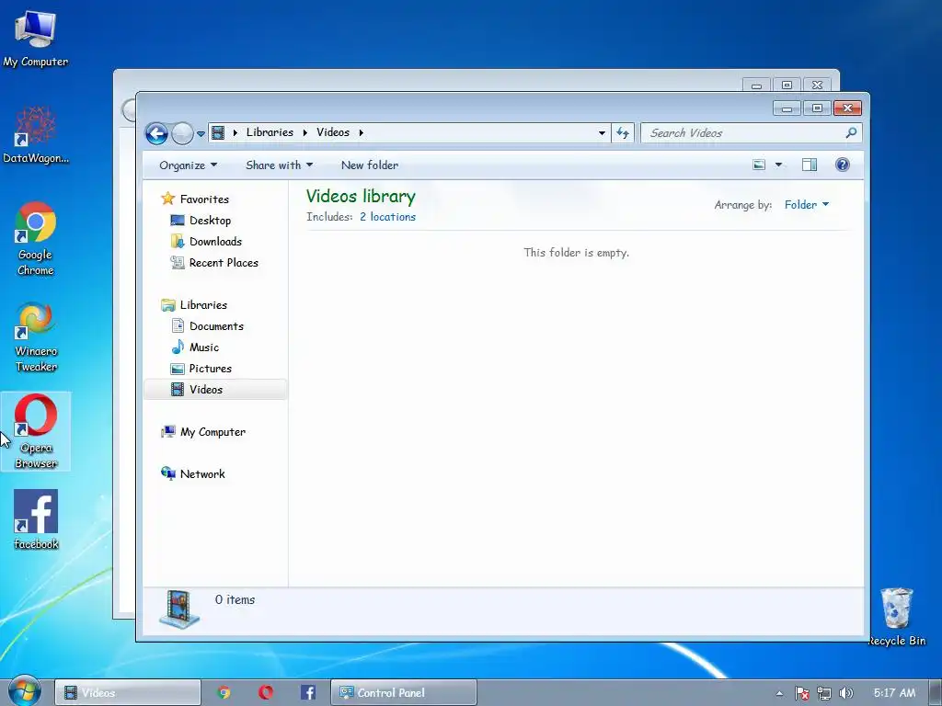Open the volume speaker tray icon
Viewport: 942px width, 706px height.
point(845,693)
